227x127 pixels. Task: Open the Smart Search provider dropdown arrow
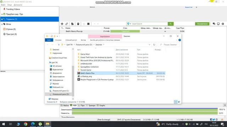pos(131,24)
